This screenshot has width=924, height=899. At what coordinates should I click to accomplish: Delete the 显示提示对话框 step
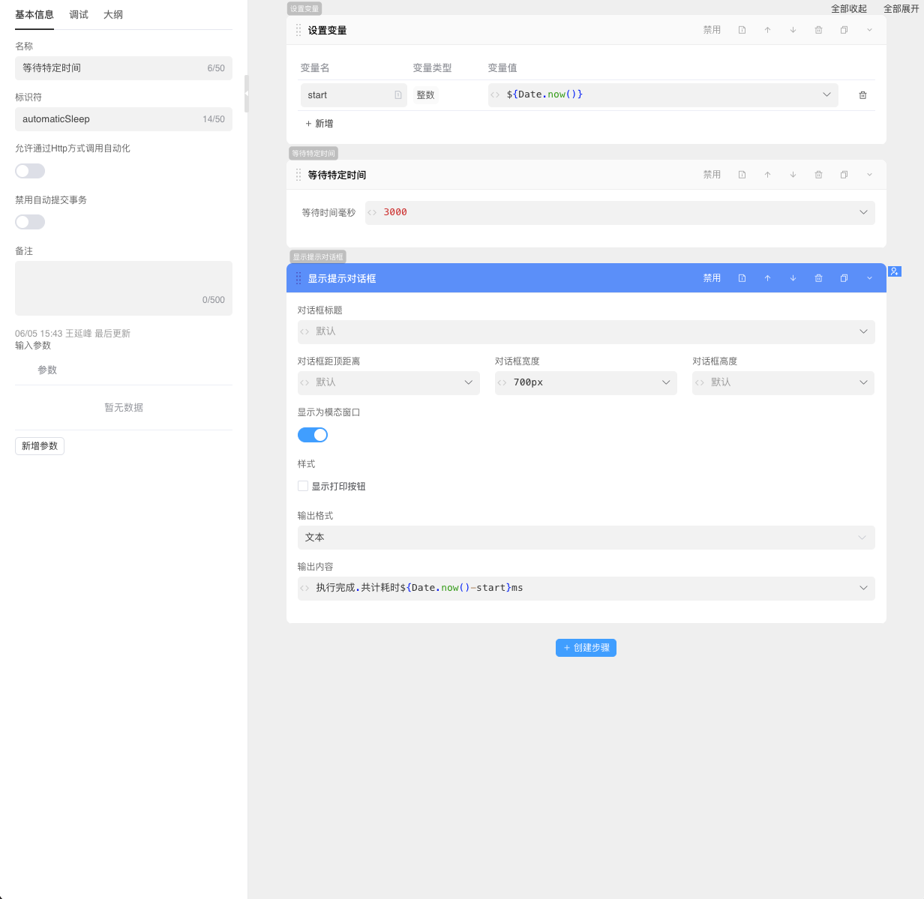click(818, 278)
